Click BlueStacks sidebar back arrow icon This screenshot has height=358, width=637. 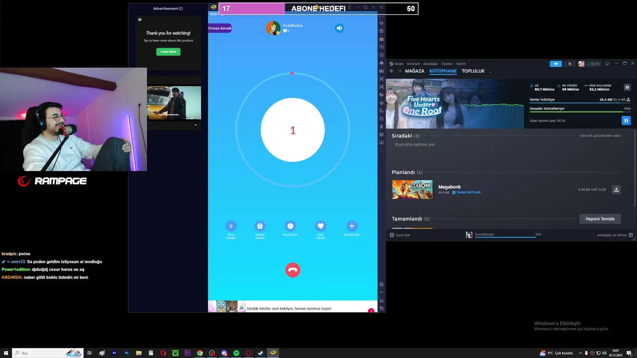click(x=381, y=292)
